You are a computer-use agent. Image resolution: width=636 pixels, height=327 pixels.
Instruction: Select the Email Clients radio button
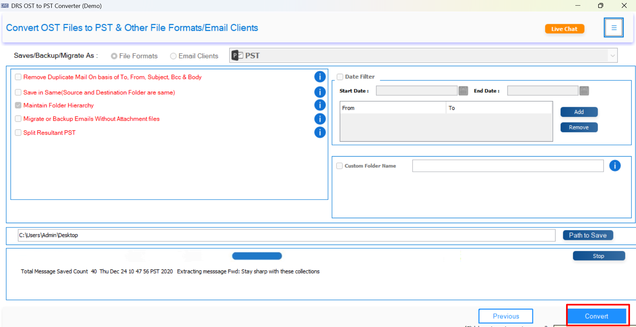173,56
